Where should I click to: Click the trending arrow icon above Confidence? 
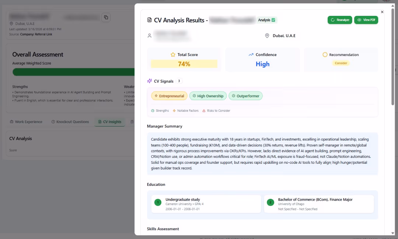coord(251,54)
